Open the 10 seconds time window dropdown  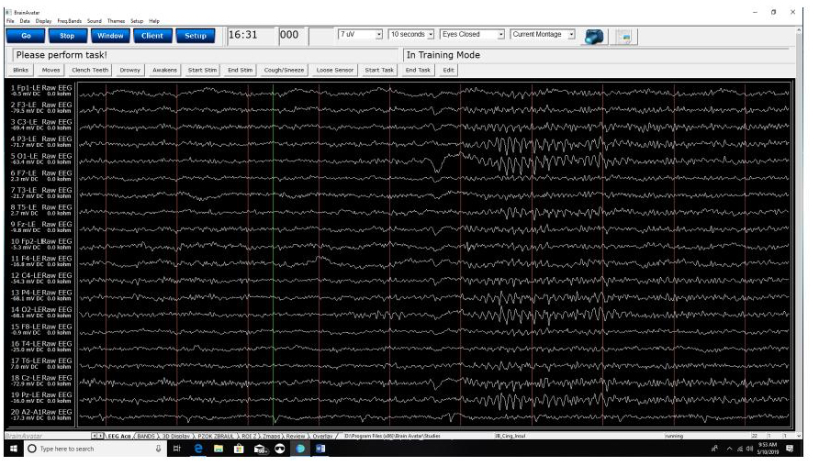pyautogui.click(x=431, y=34)
